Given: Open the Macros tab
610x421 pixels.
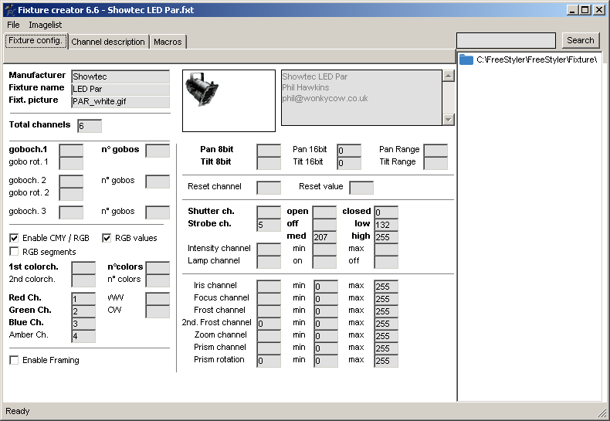Looking at the screenshot, I should tap(168, 42).
